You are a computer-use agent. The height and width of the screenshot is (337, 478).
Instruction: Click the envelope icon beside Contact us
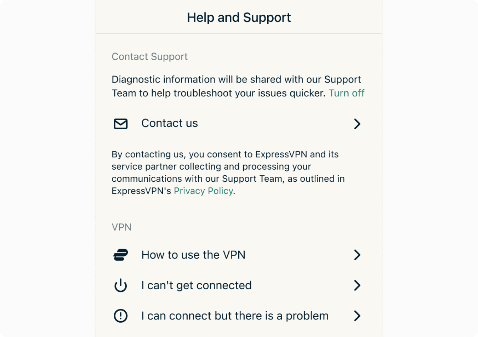[121, 124]
